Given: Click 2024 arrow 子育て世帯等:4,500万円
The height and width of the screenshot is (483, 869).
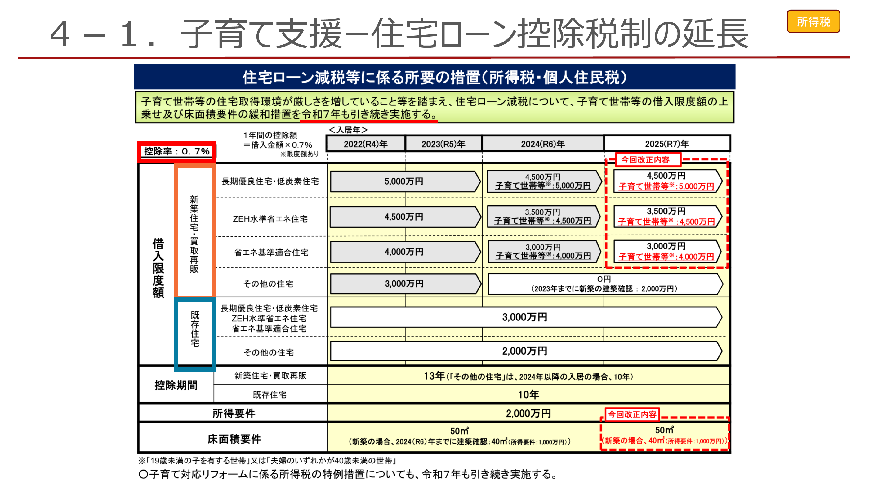Looking at the screenshot, I should (x=544, y=217).
